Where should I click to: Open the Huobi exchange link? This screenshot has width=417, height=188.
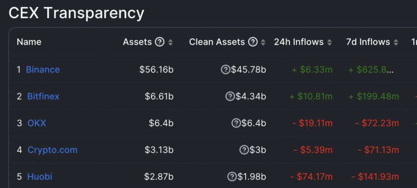[40, 177]
